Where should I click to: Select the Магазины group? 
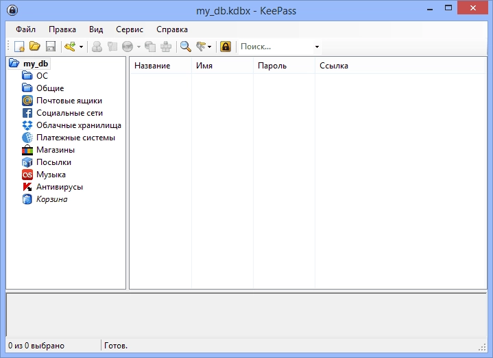(56, 150)
